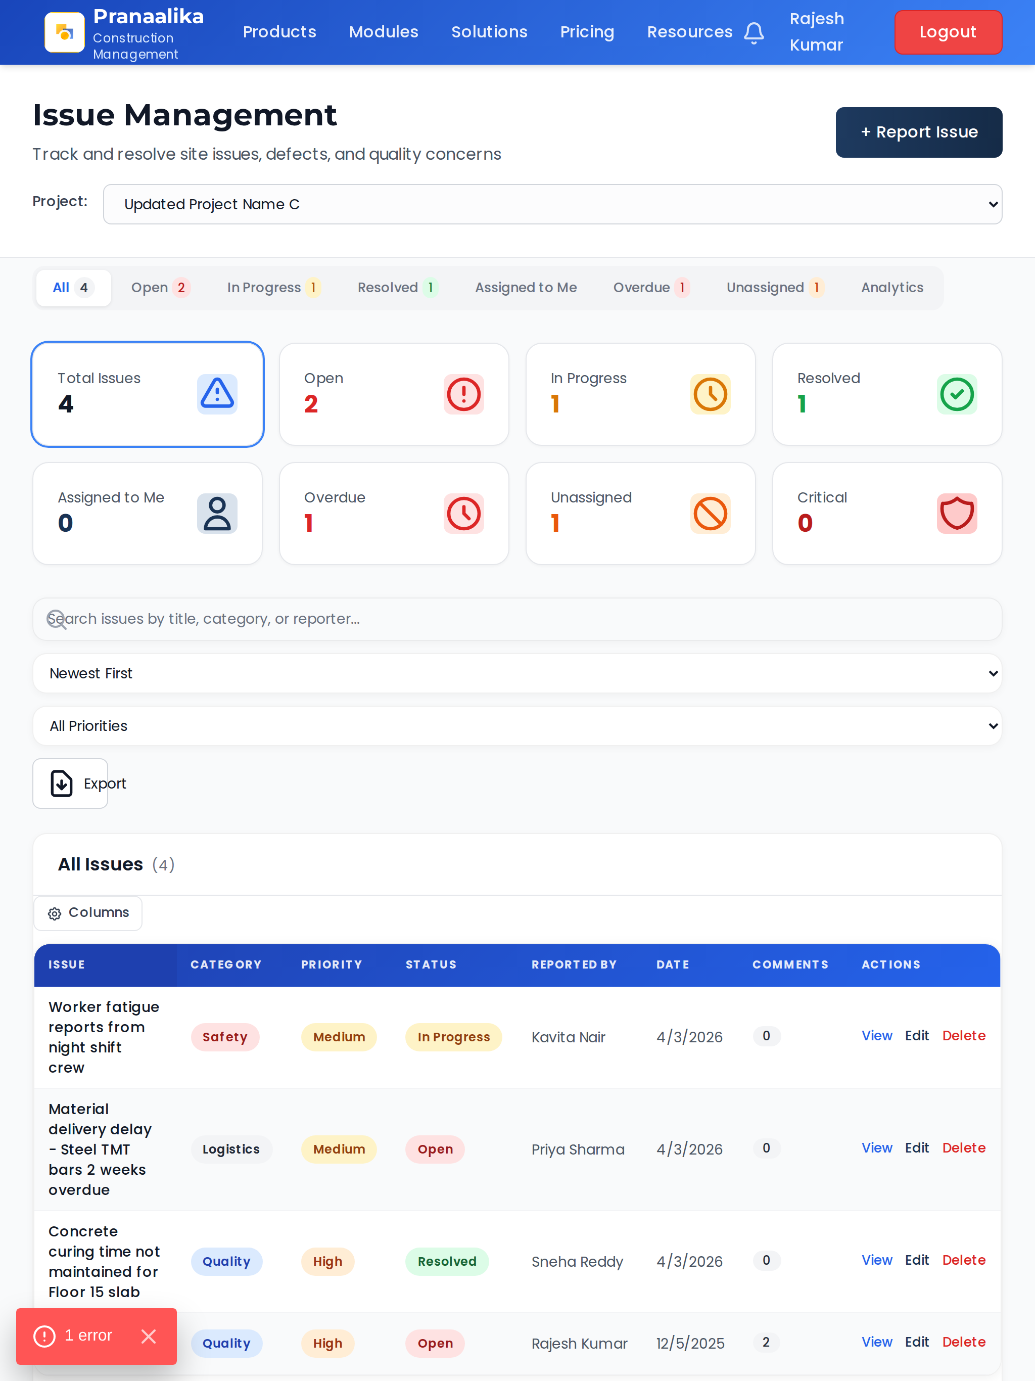1035x1381 pixels.
Task: Click the Columns button
Action: (x=88, y=913)
